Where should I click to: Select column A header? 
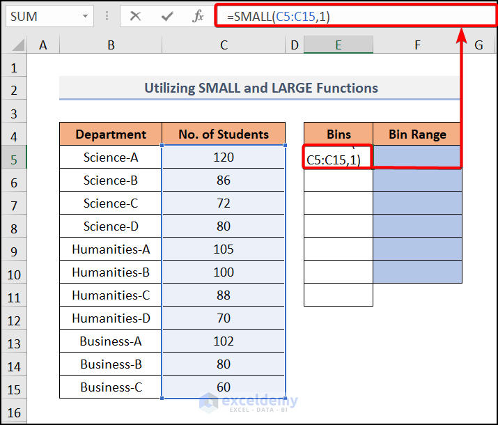[43, 45]
